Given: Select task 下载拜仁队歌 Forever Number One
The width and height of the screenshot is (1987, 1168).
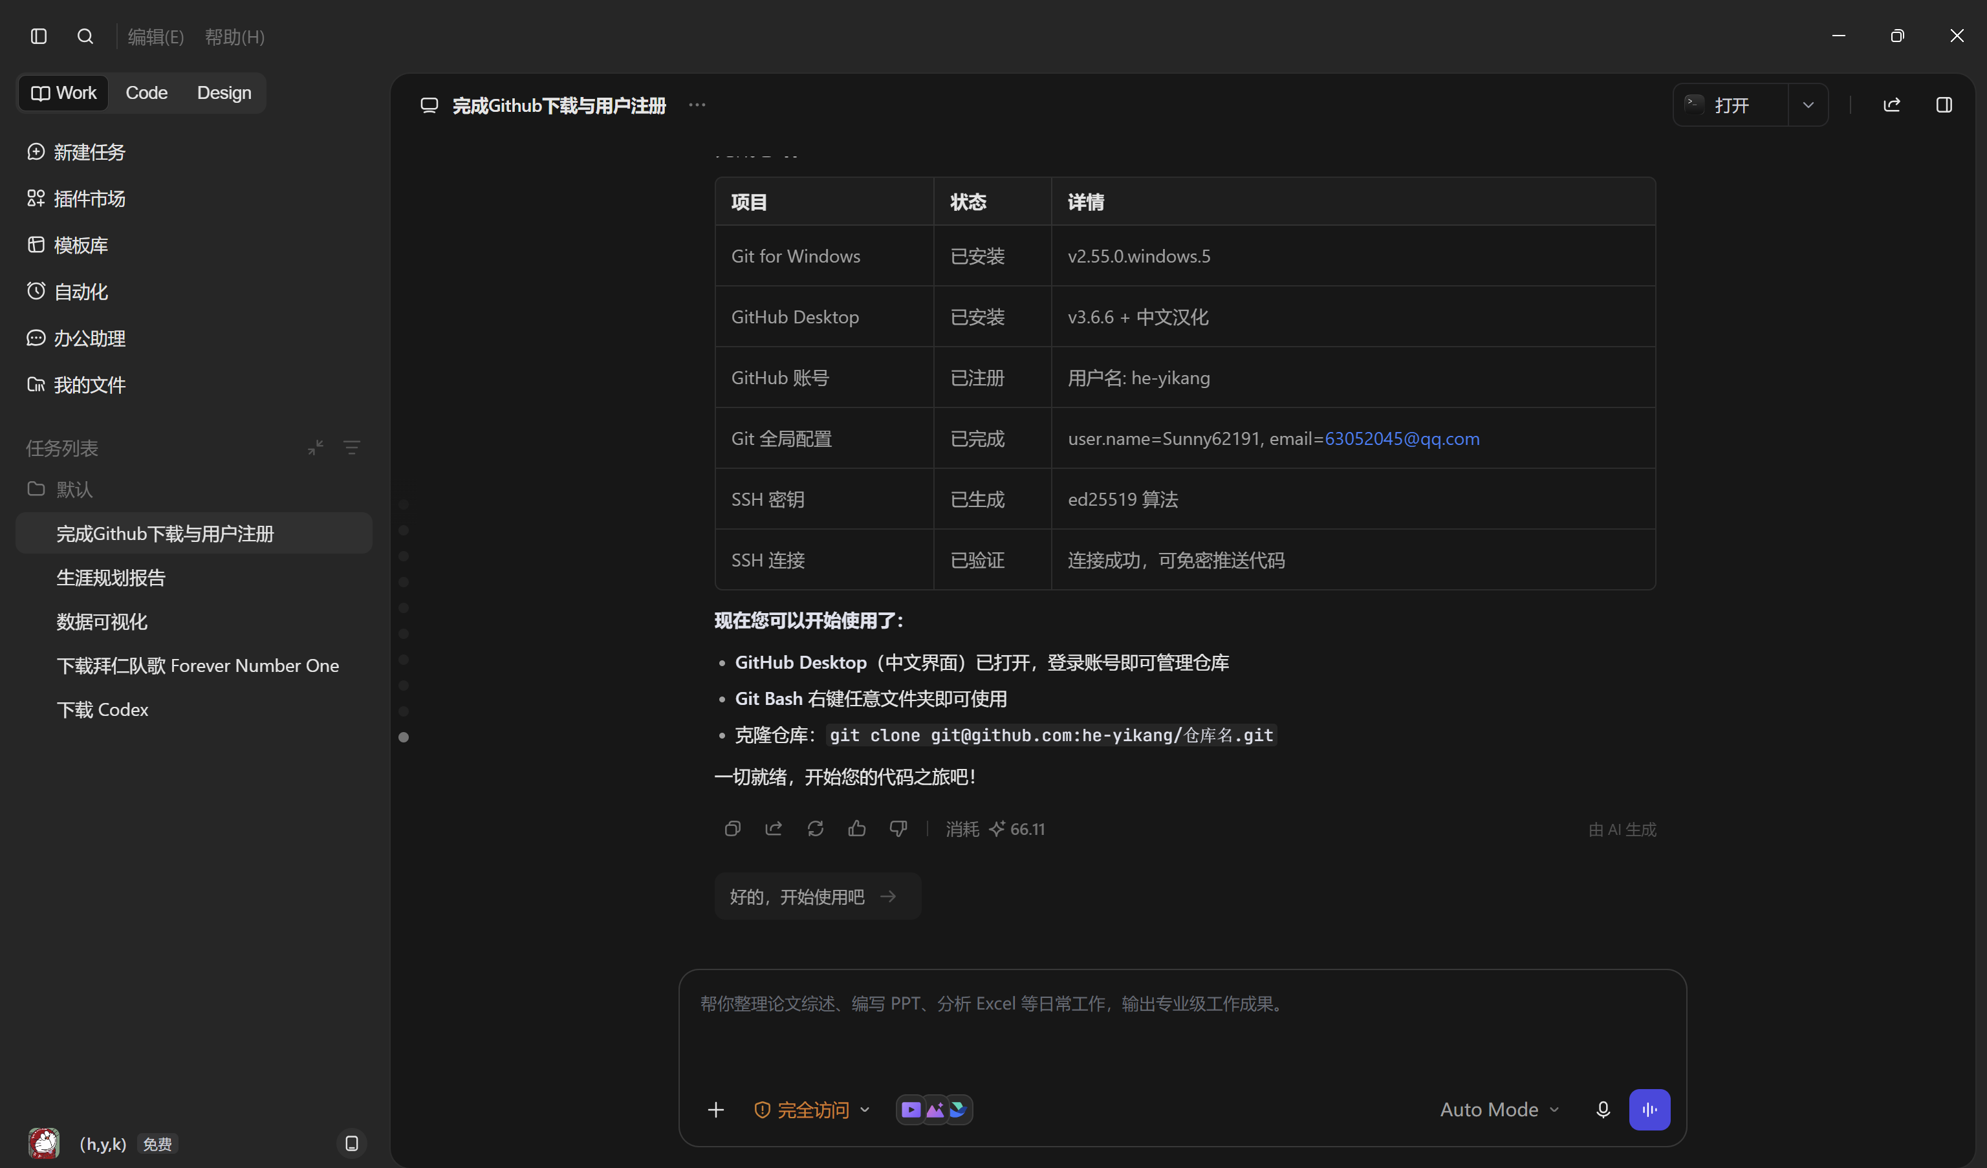Looking at the screenshot, I should coord(193,666).
